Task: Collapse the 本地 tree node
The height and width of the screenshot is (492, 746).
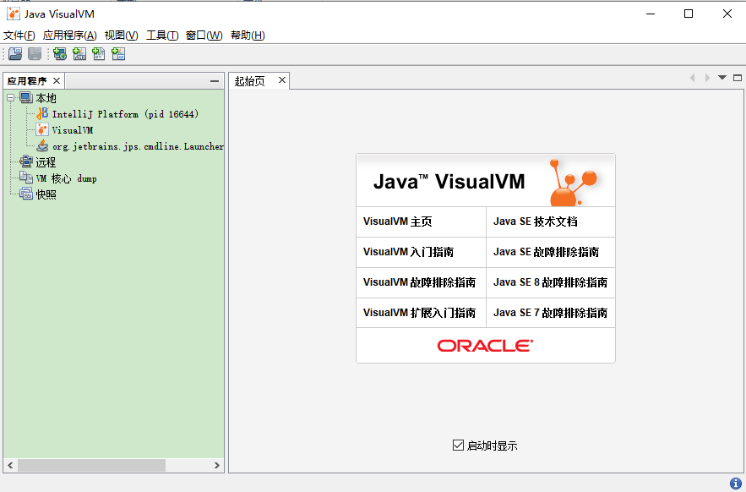Action: click(x=10, y=97)
